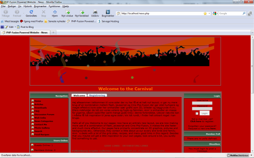Screen dimensions: 254x158
Task: Expand the Edit dropdown arrow in blog toolbar
Action: click(x=15, y=27)
